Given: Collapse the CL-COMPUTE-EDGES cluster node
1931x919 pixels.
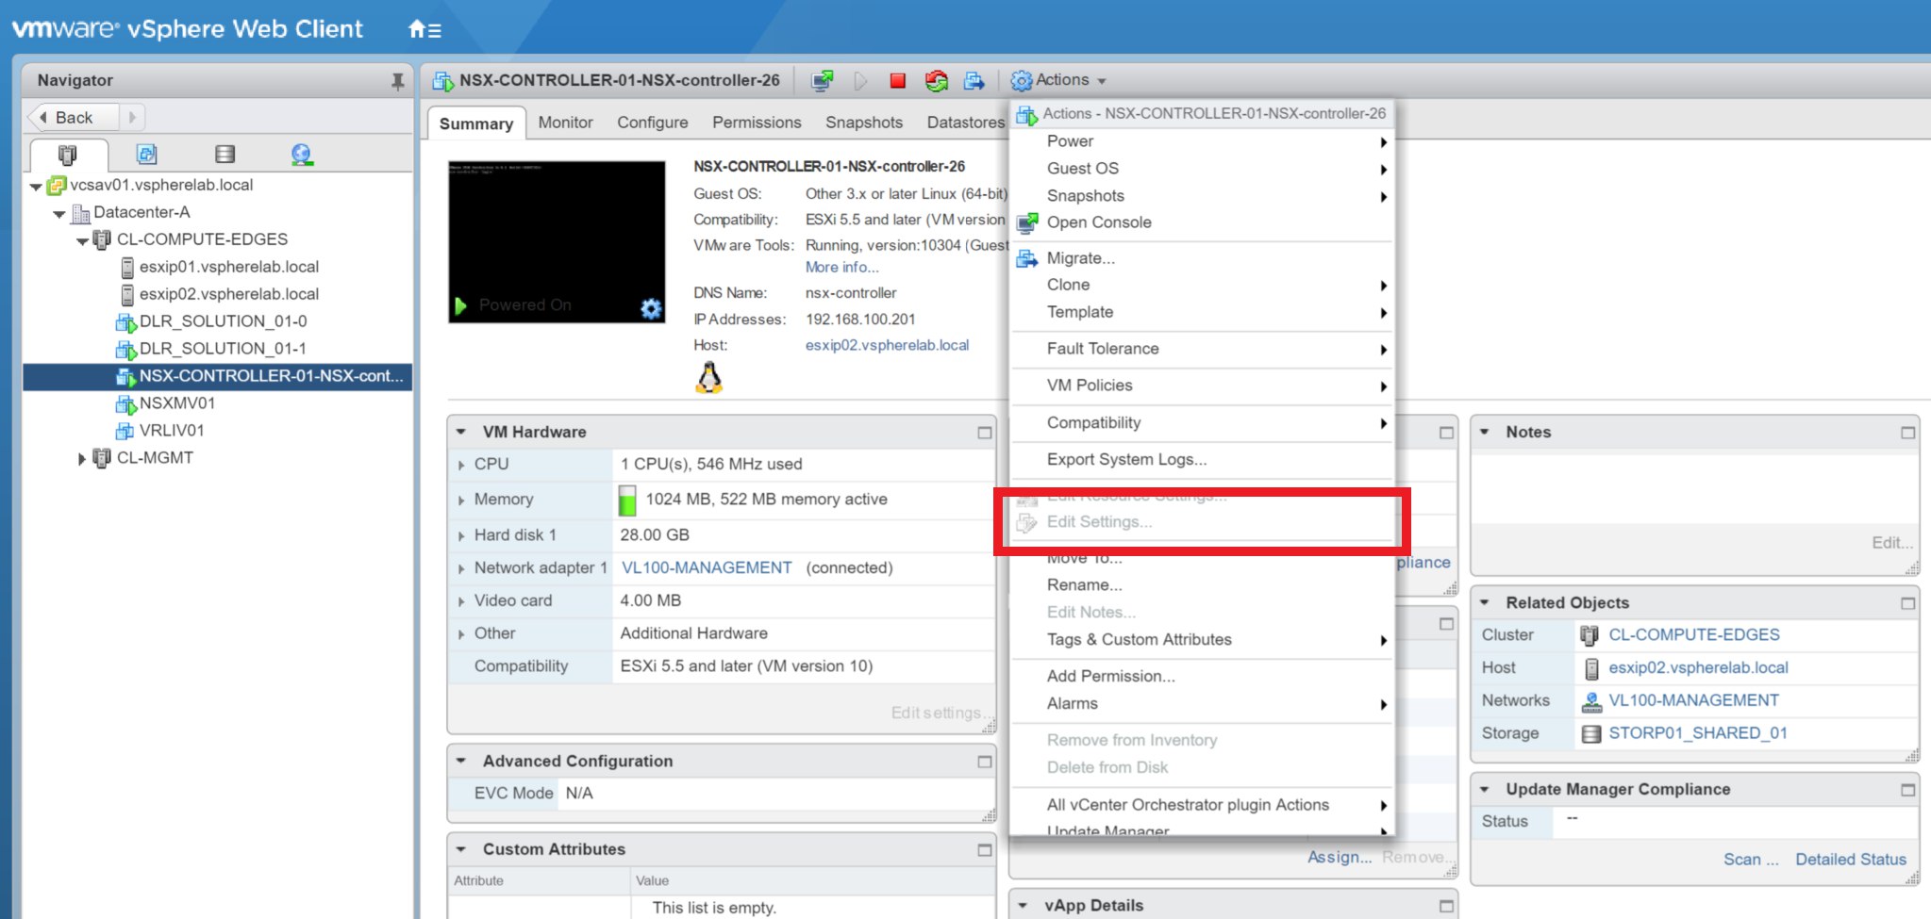Looking at the screenshot, I should (x=83, y=241).
